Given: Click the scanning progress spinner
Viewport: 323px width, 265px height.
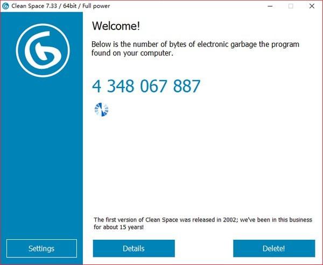Looking at the screenshot, I should 101,110.
